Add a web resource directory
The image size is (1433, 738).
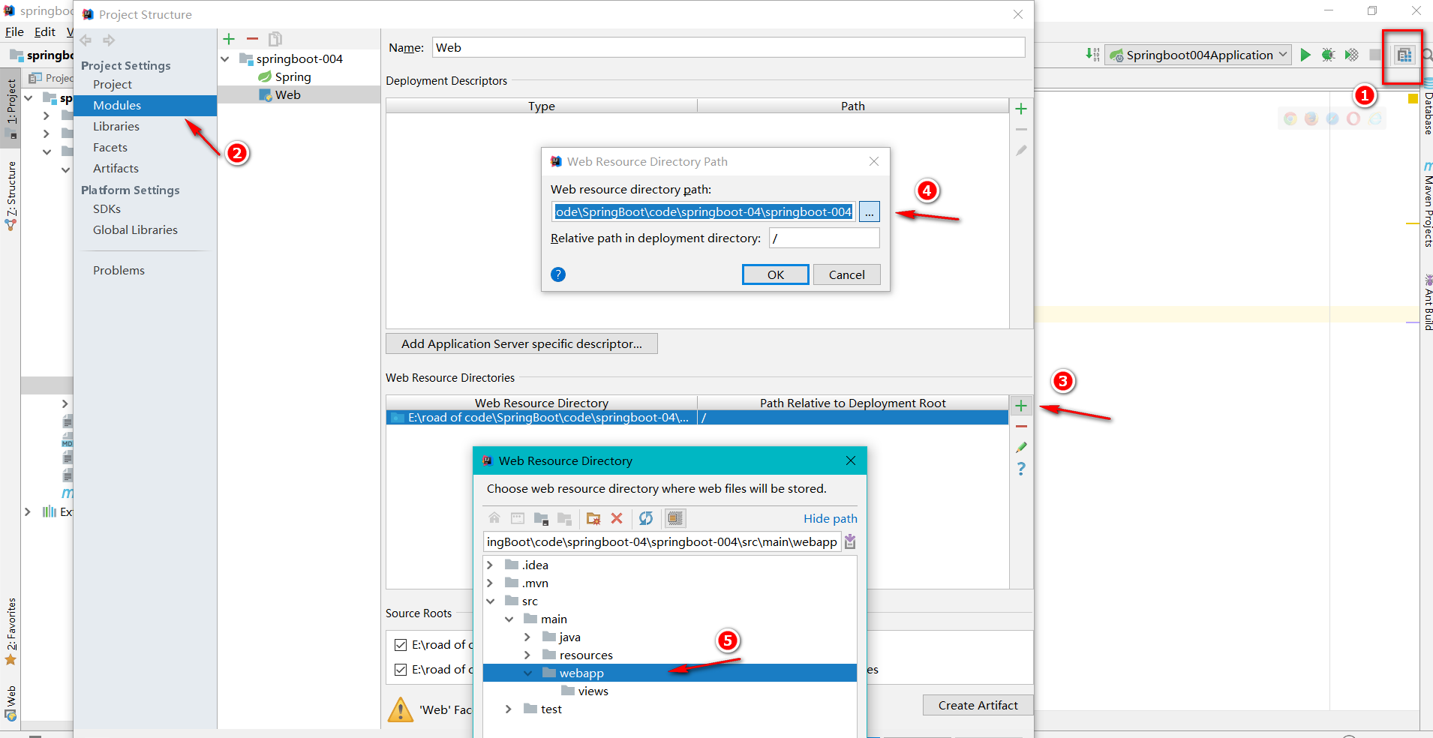1021,406
